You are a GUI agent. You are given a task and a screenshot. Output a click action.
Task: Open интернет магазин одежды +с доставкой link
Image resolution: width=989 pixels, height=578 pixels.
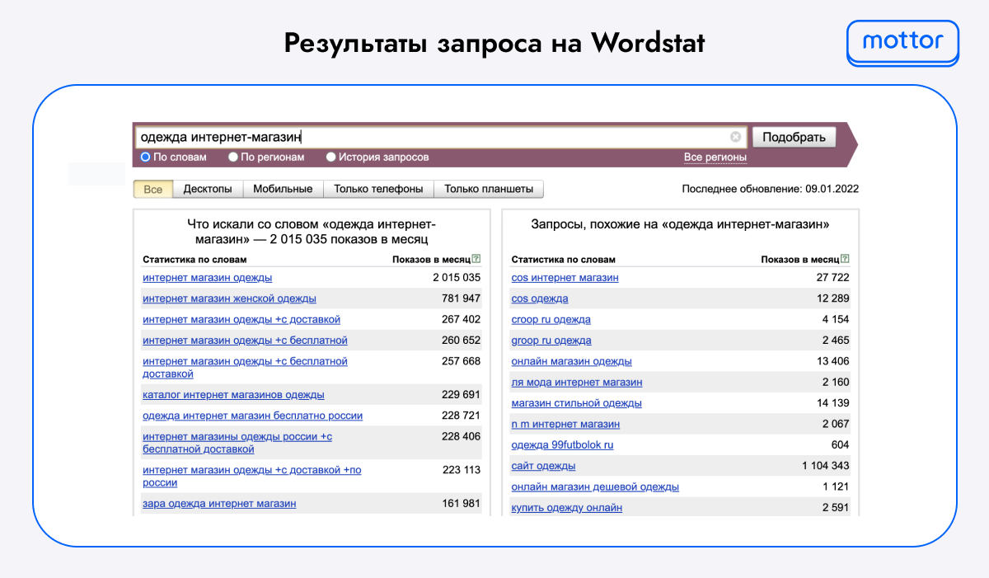(241, 319)
